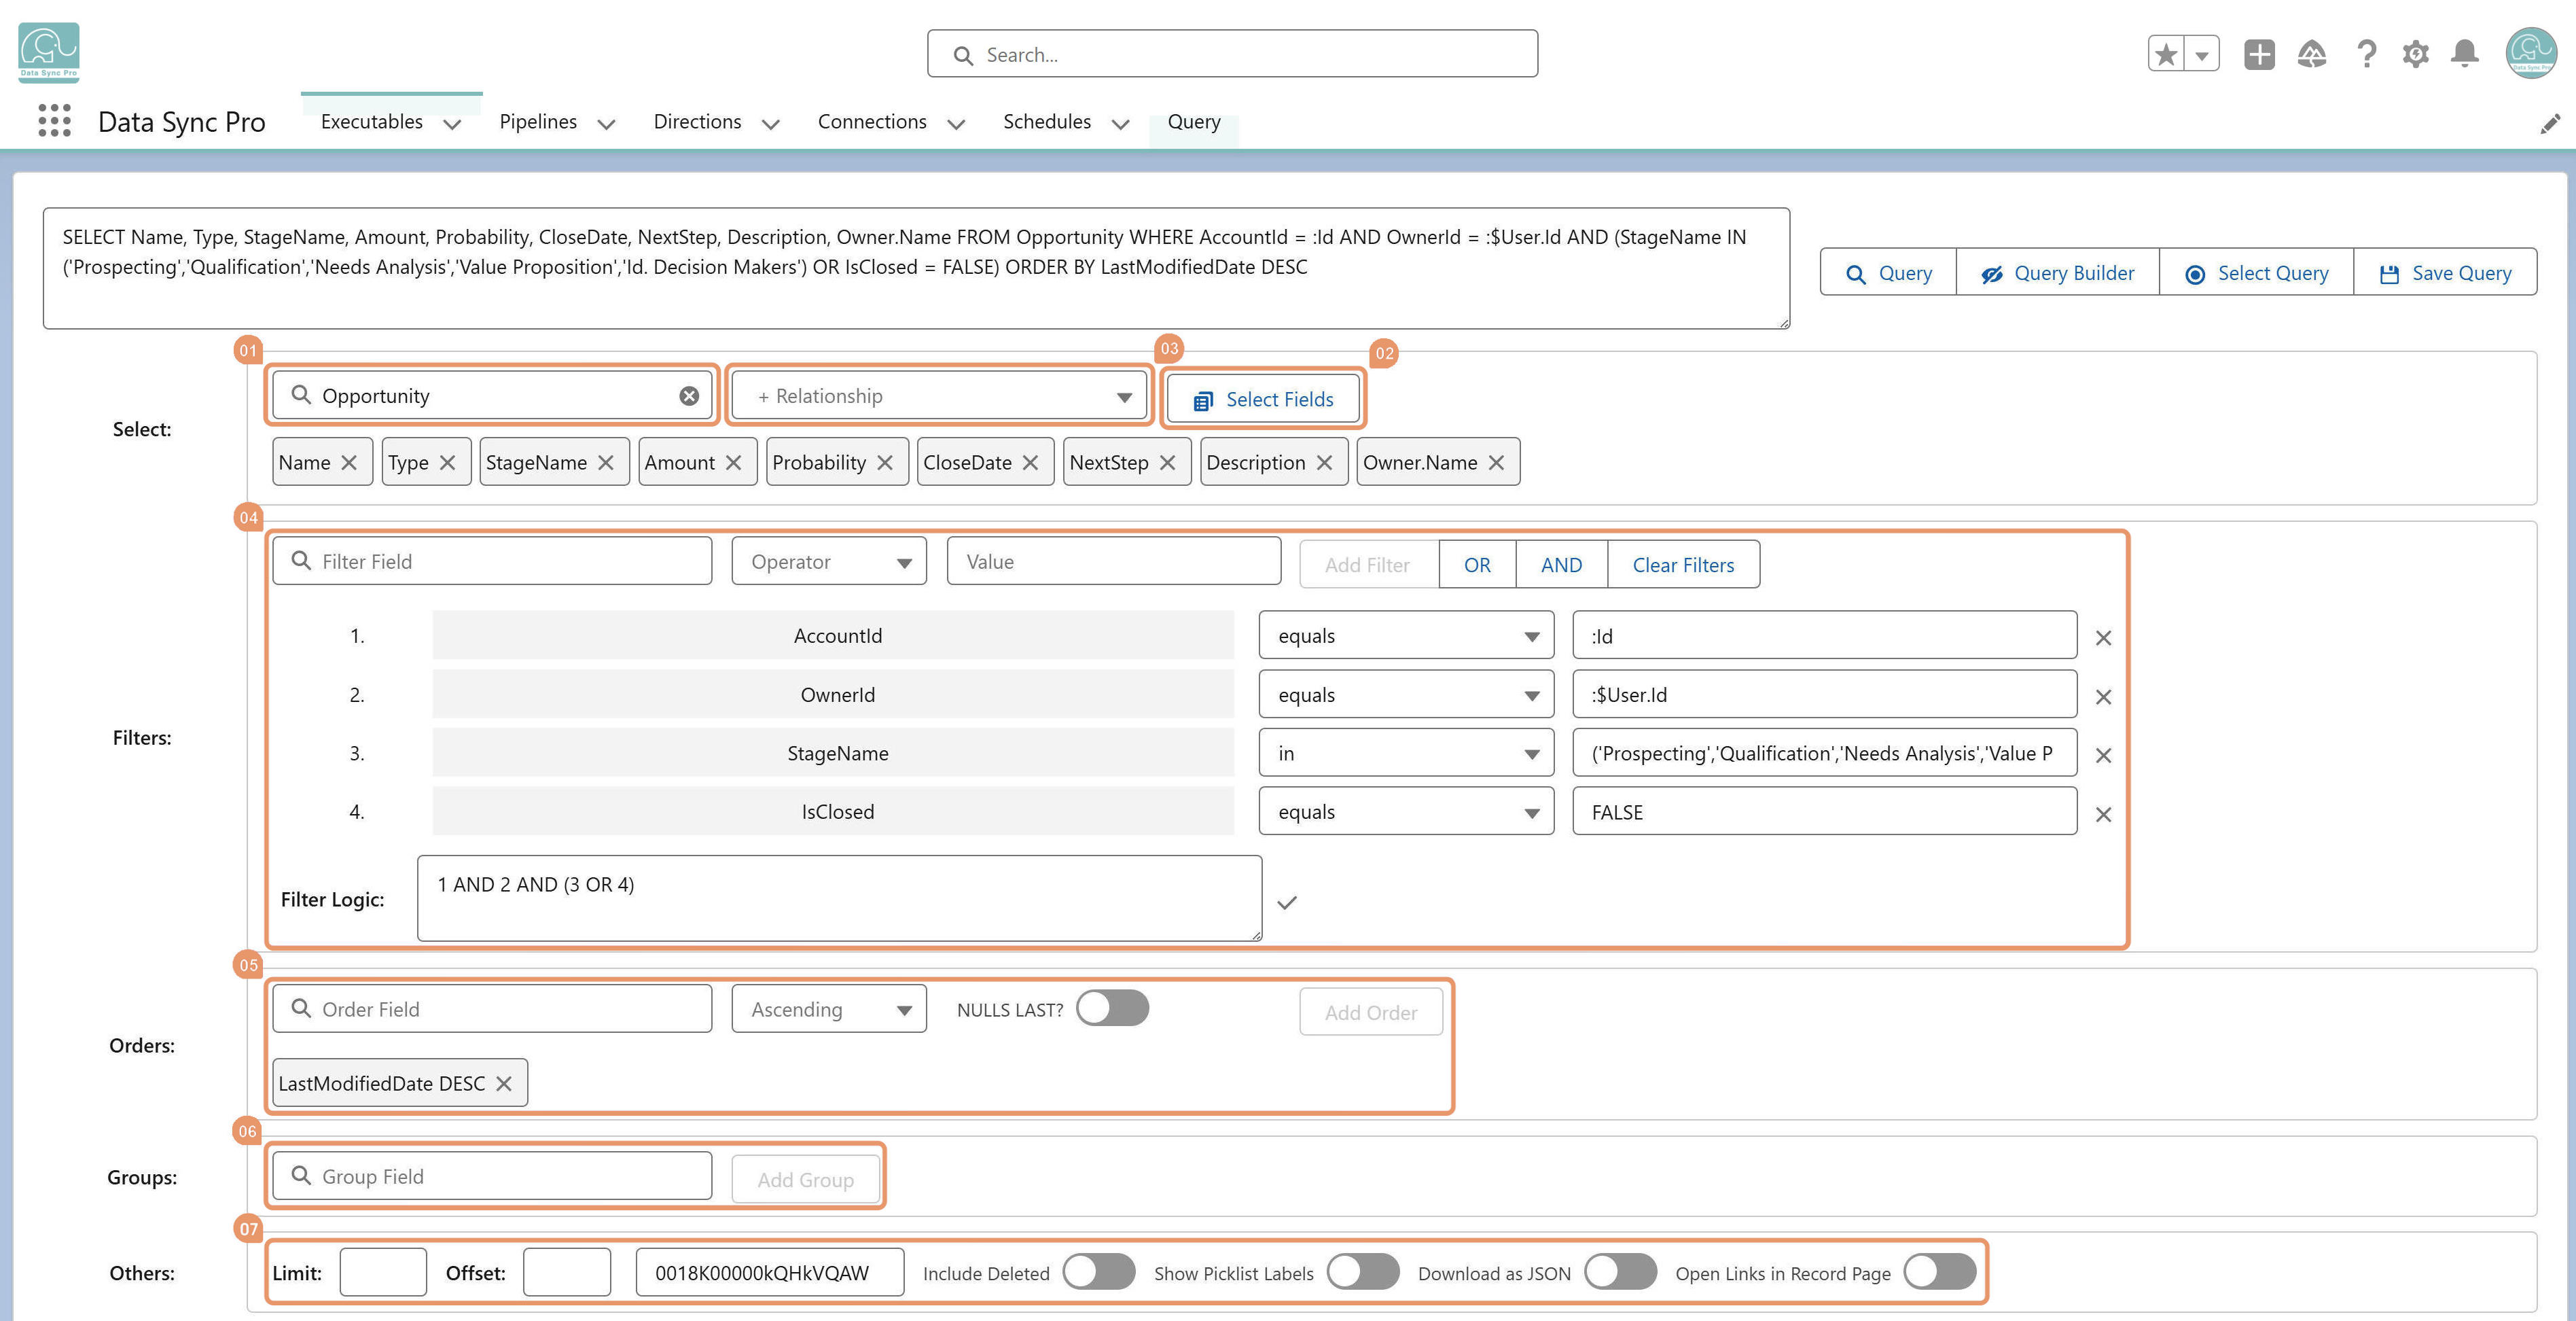This screenshot has width=2576, height=1321.
Task: Delete the StageName filter row
Action: [x=2103, y=756]
